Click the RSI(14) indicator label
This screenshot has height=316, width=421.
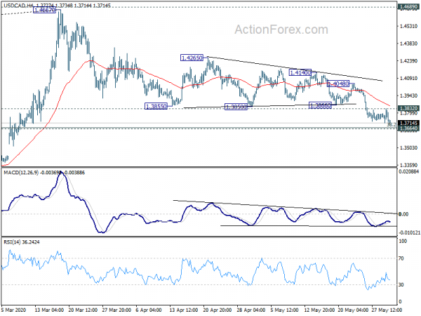(x=12, y=242)
